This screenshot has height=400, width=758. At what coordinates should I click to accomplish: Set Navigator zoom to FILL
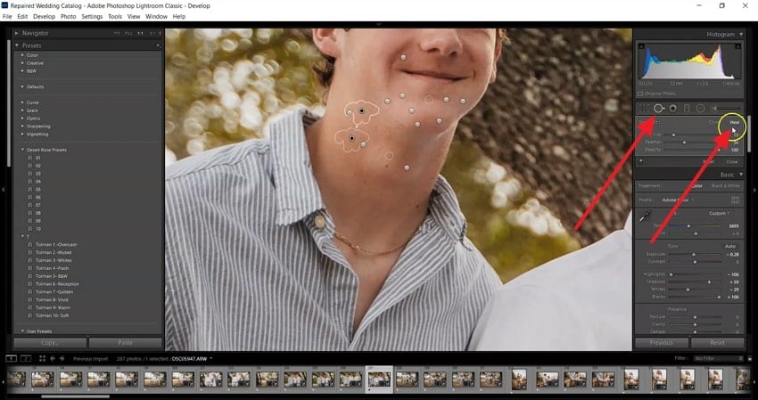128,33
